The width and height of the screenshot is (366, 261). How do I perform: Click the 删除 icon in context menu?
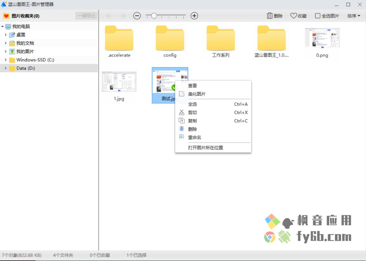tap(182, 129)
